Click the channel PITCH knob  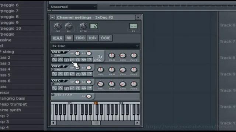pos(83,26)
